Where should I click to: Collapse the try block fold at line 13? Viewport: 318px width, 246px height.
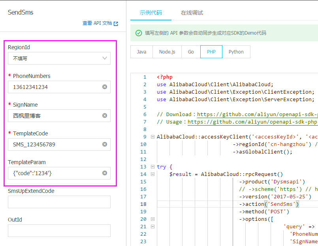(153, 167)
